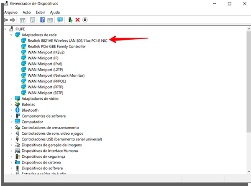Click the Update driver toolbar icon

point(70,20)
